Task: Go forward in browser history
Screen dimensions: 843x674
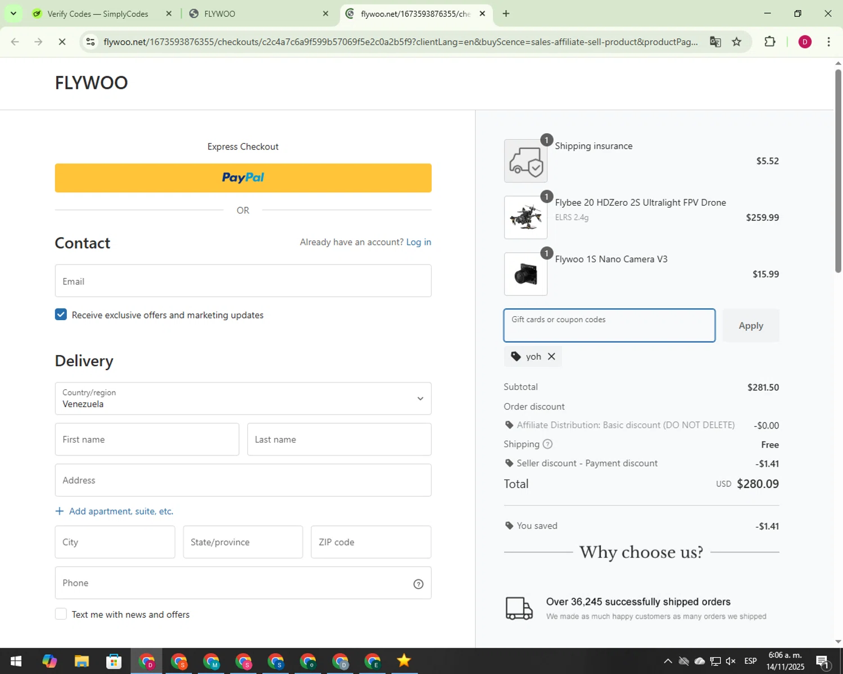Action: coord(38,42)
